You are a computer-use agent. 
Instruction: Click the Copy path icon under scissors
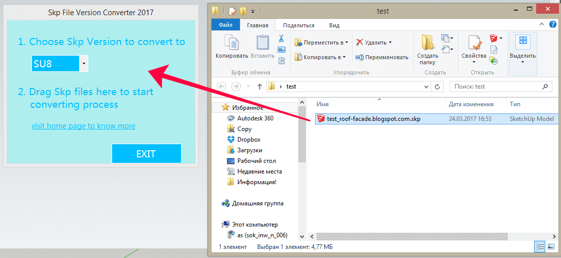pyautogui.click(x=281, y=50)
